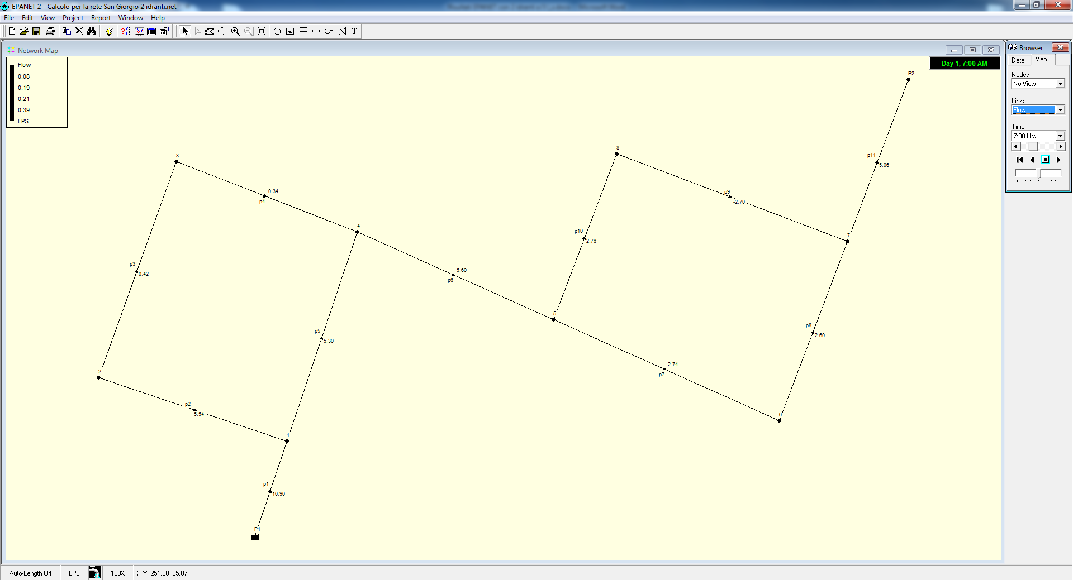Viewport: 1073px width, 580px height.
Task: Restore the Network Map window
Action: point(972,50)
